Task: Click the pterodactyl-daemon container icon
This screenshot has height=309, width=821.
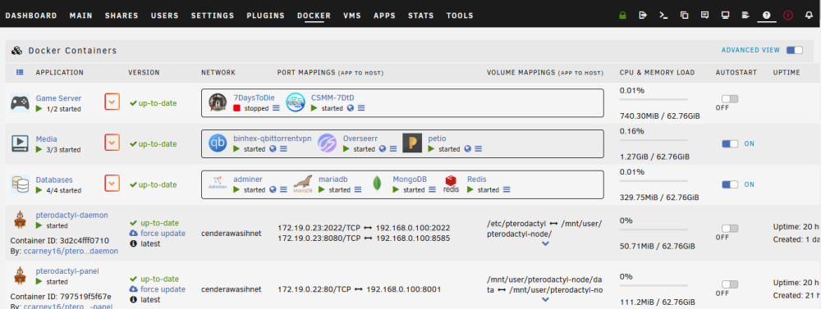Action: (x=20, y=220)
